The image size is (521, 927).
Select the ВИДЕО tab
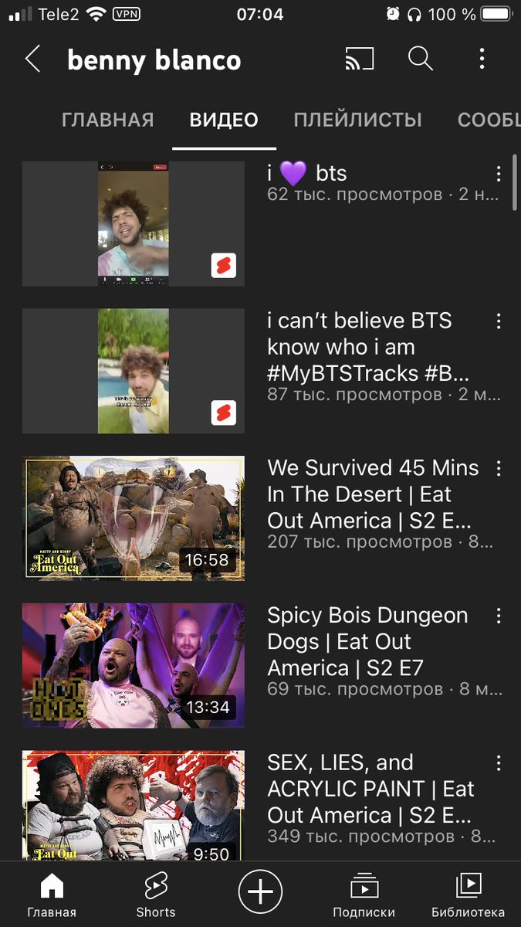[x=224, y=120]
